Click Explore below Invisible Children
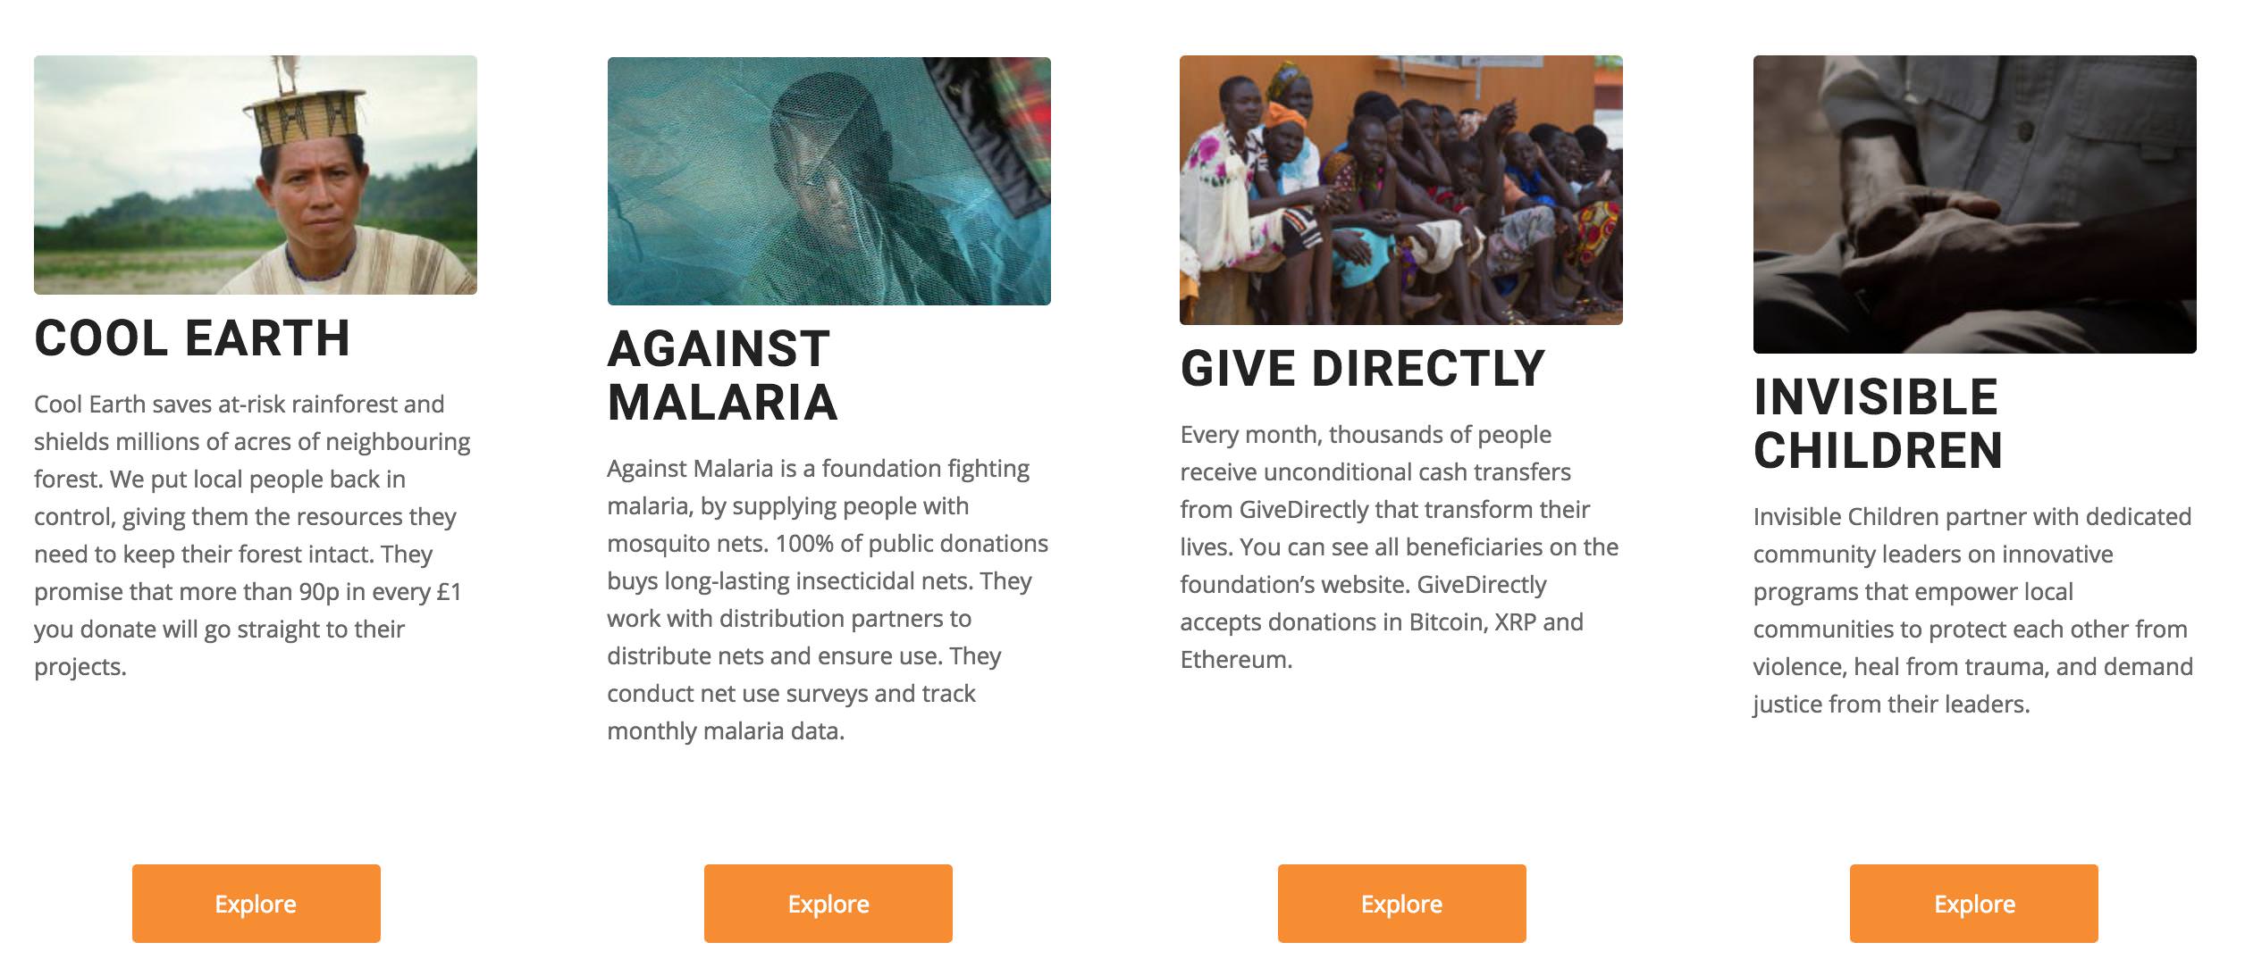The image size is (2245, 959). (1974, 903)
